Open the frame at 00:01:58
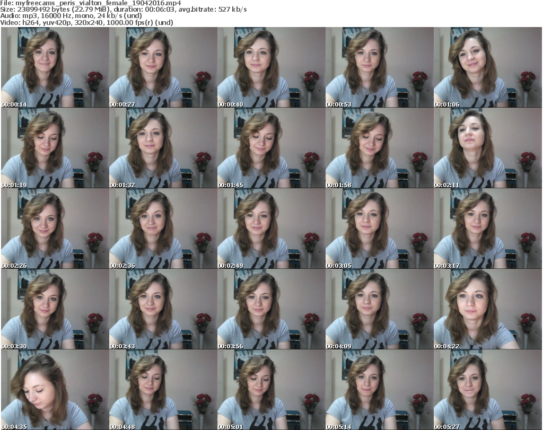 [x=379, y=148]
